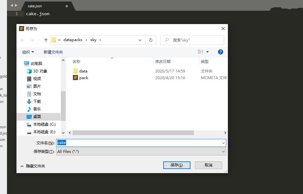The image size is (303, 194).
Task: Click the horizontal scrollbar thumb in file list
Action: 133,133
